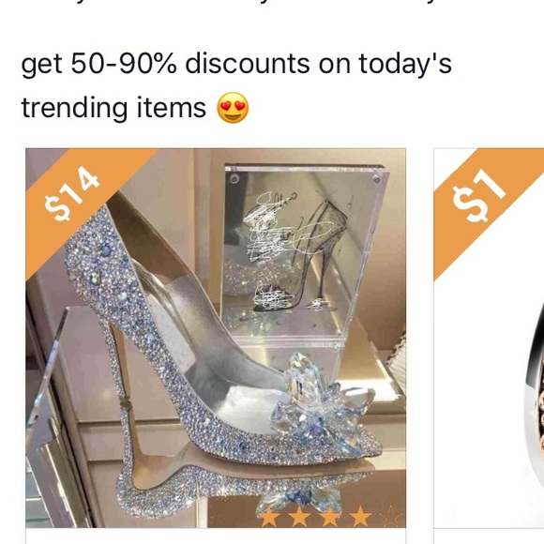
Task: Open the partially visible $1 product image
Action: click(x=490, y=339)
